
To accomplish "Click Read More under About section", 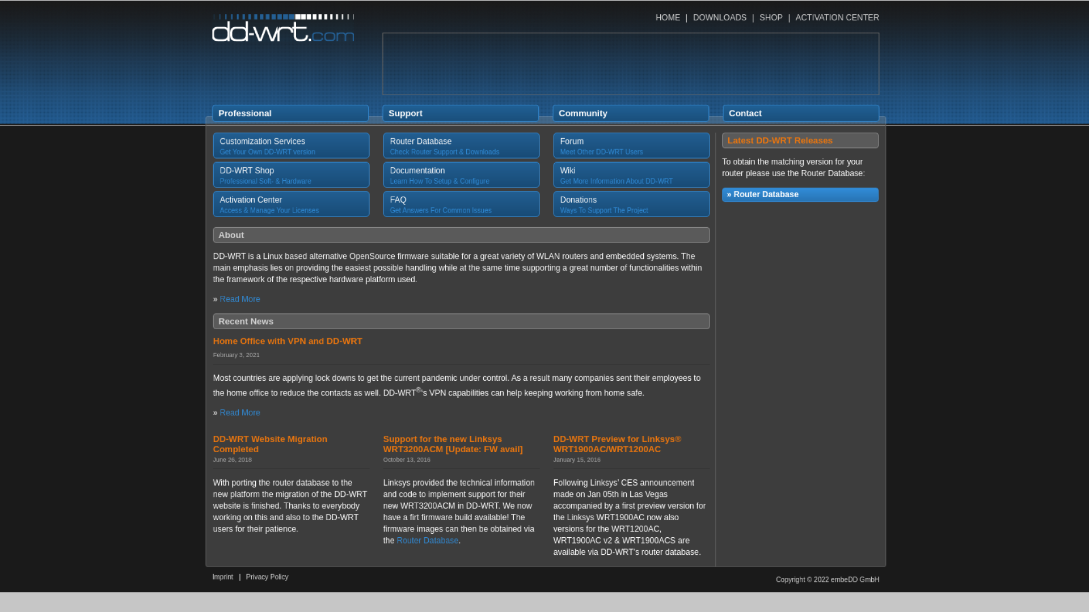I will [240, 299].
